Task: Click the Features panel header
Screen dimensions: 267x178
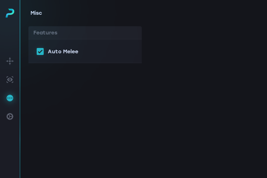Action: point(45,33)
